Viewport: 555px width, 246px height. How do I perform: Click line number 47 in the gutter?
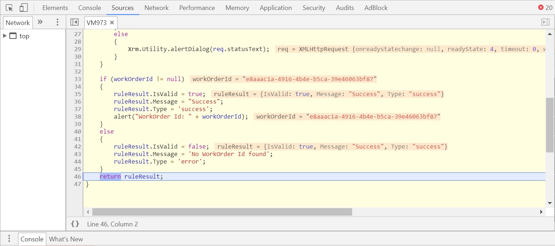click(77, 184)
